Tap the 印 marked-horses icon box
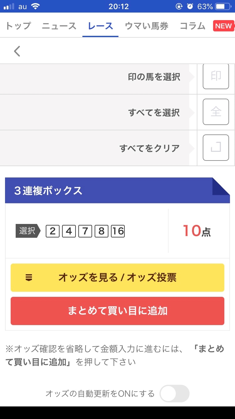This screenshot has width=235, height=419. pyautogui.click(x=216, y=76)
